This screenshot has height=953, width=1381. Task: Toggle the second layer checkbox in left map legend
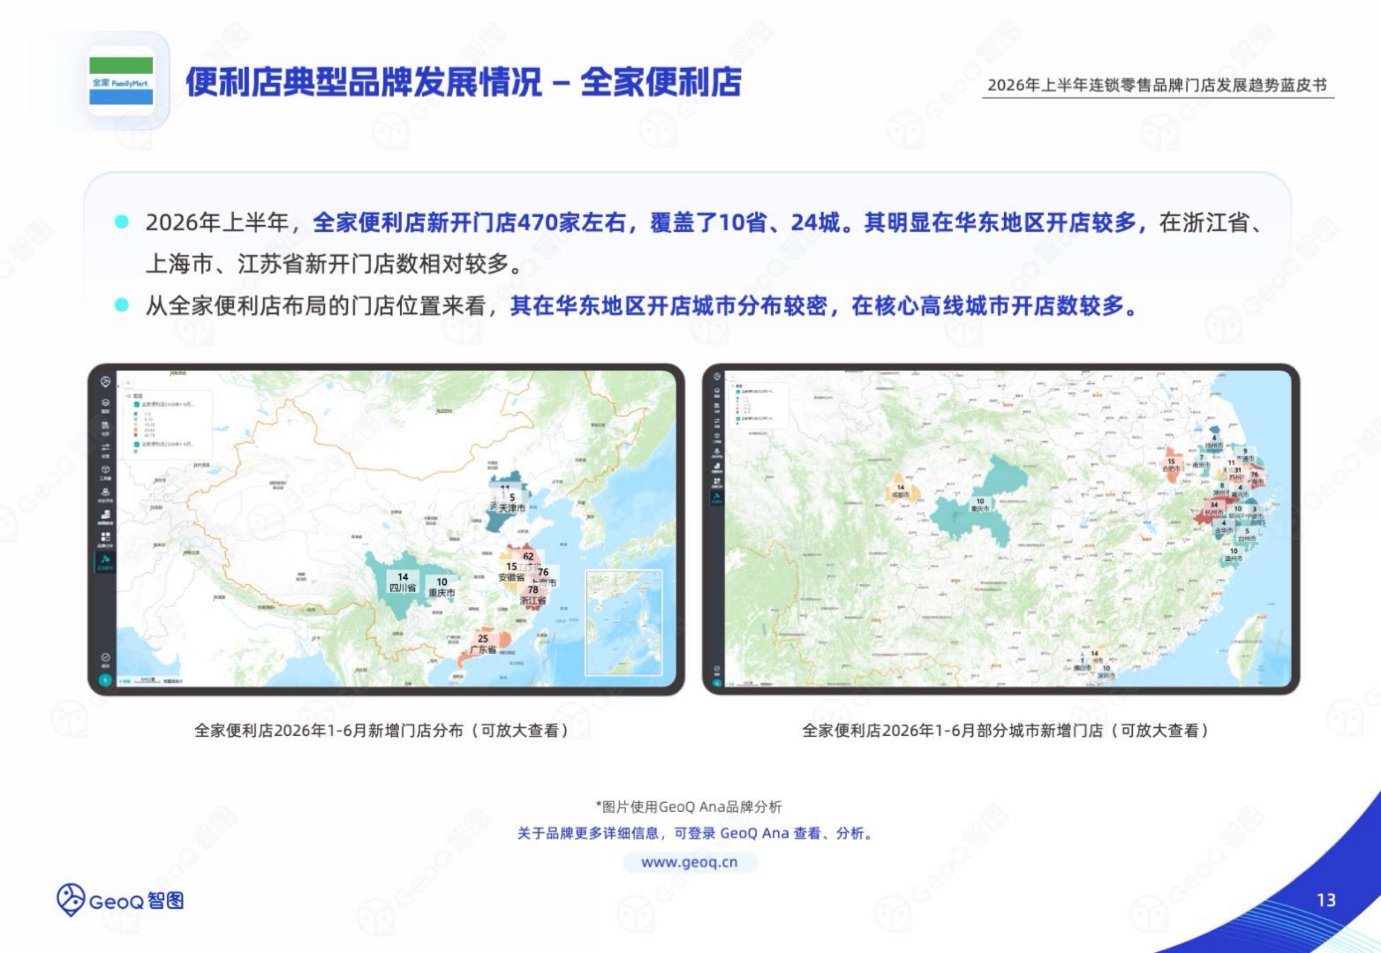137,444
